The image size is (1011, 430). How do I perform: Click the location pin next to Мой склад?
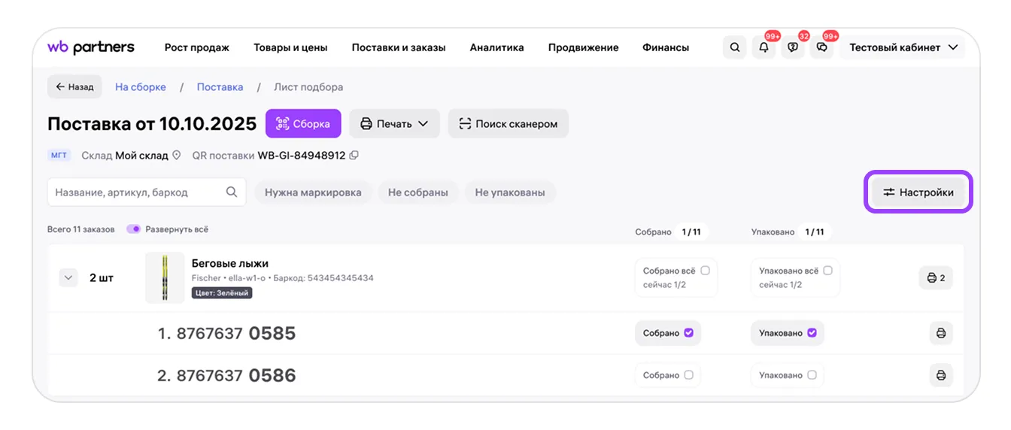point(177,156)
